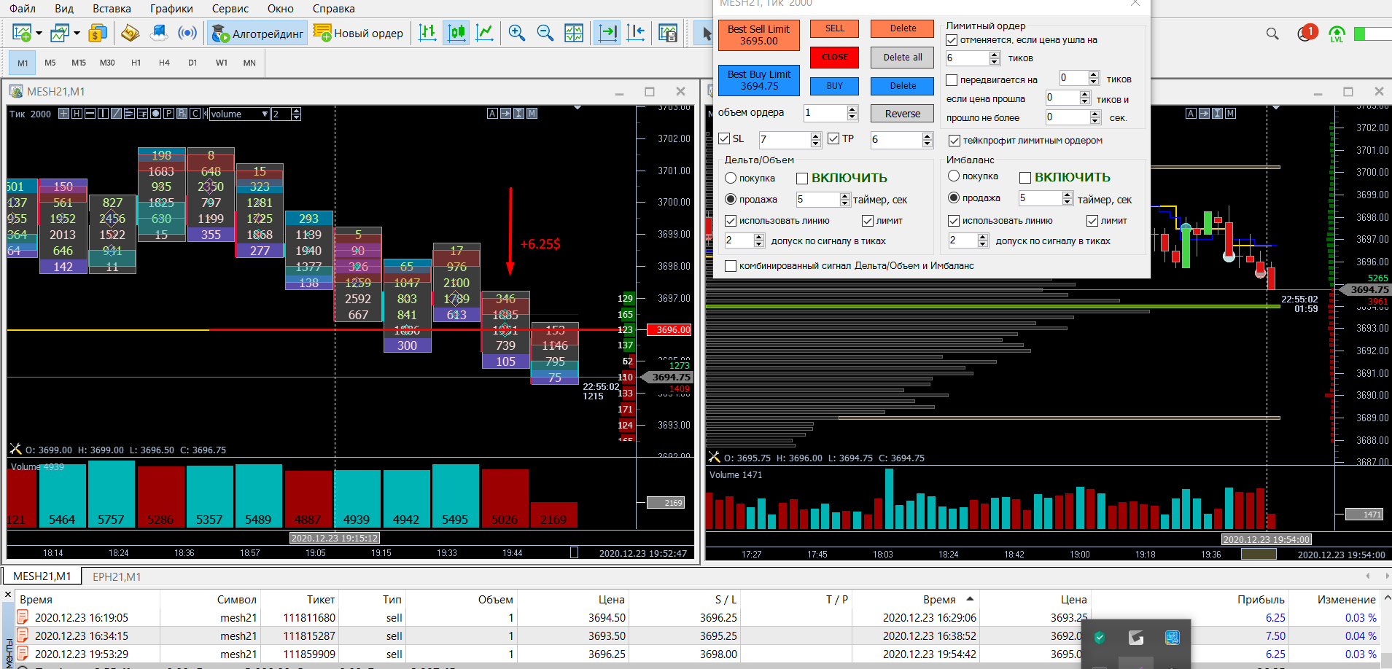The width and height of the screenshot is (1392, 669).
Task: Switch the chart to bar chart
Action: [428, 33]
